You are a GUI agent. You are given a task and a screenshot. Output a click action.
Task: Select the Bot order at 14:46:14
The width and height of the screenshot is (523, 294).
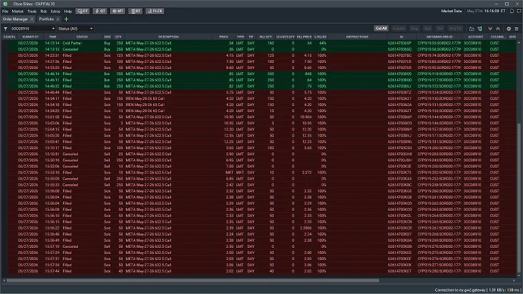coord(261,74)
